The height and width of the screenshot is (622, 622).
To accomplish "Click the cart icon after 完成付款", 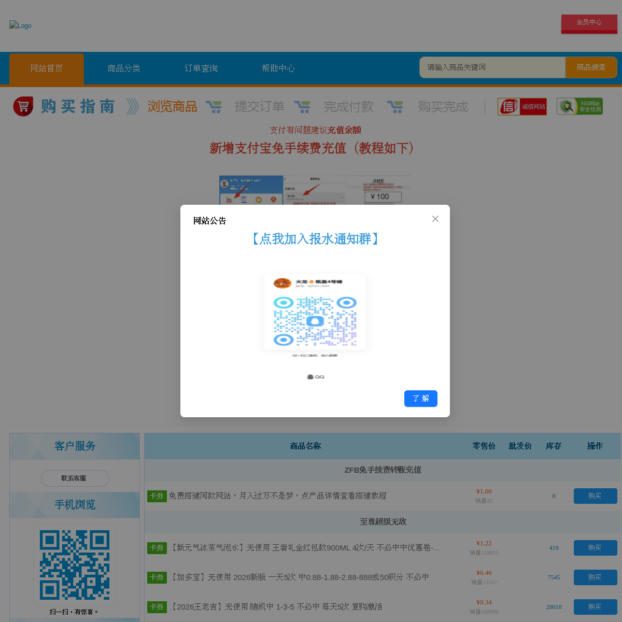I will 395,107.
